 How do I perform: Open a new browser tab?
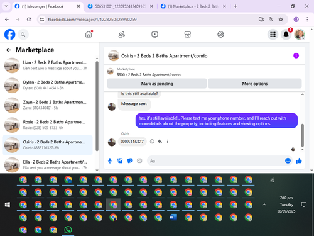pos(235,6)
